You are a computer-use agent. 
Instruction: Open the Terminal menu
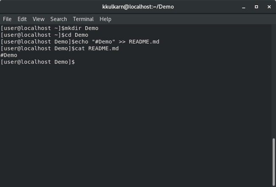pos(83,19)
